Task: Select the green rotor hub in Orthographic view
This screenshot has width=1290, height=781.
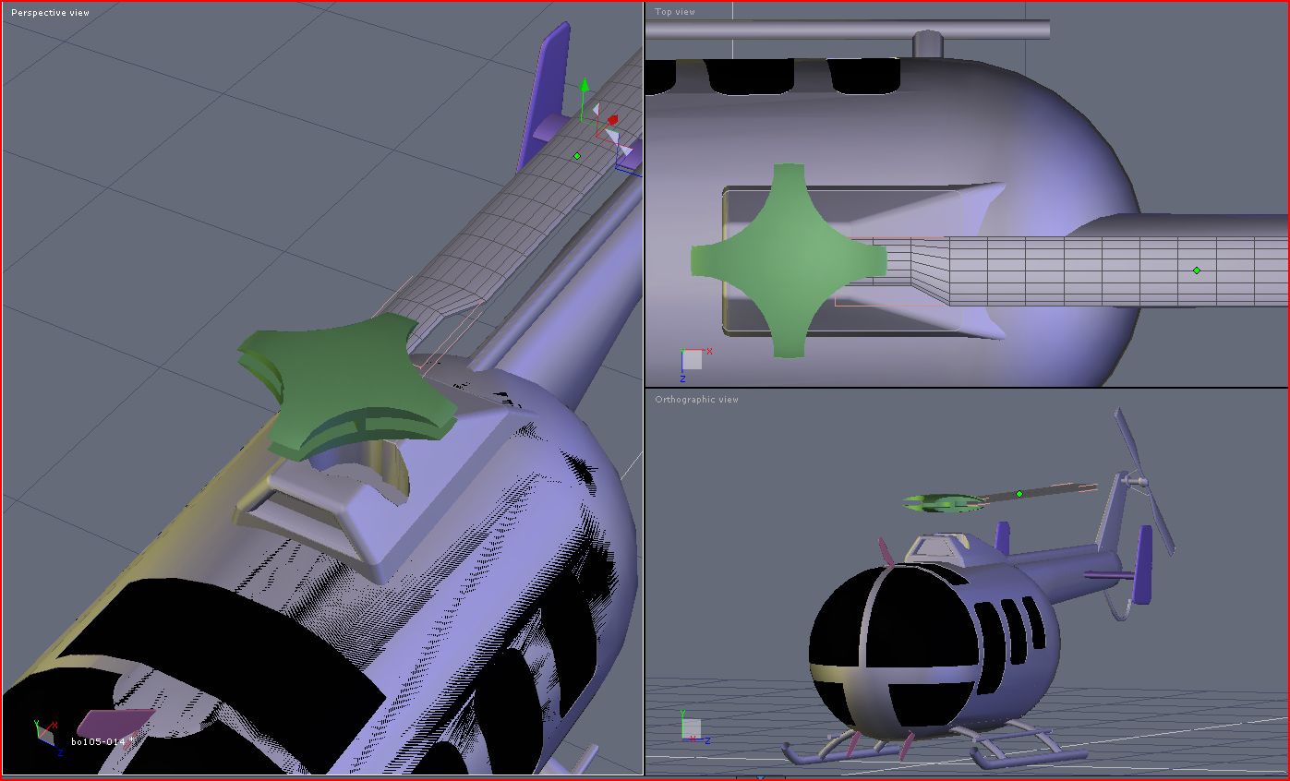Action: point(945,502)
